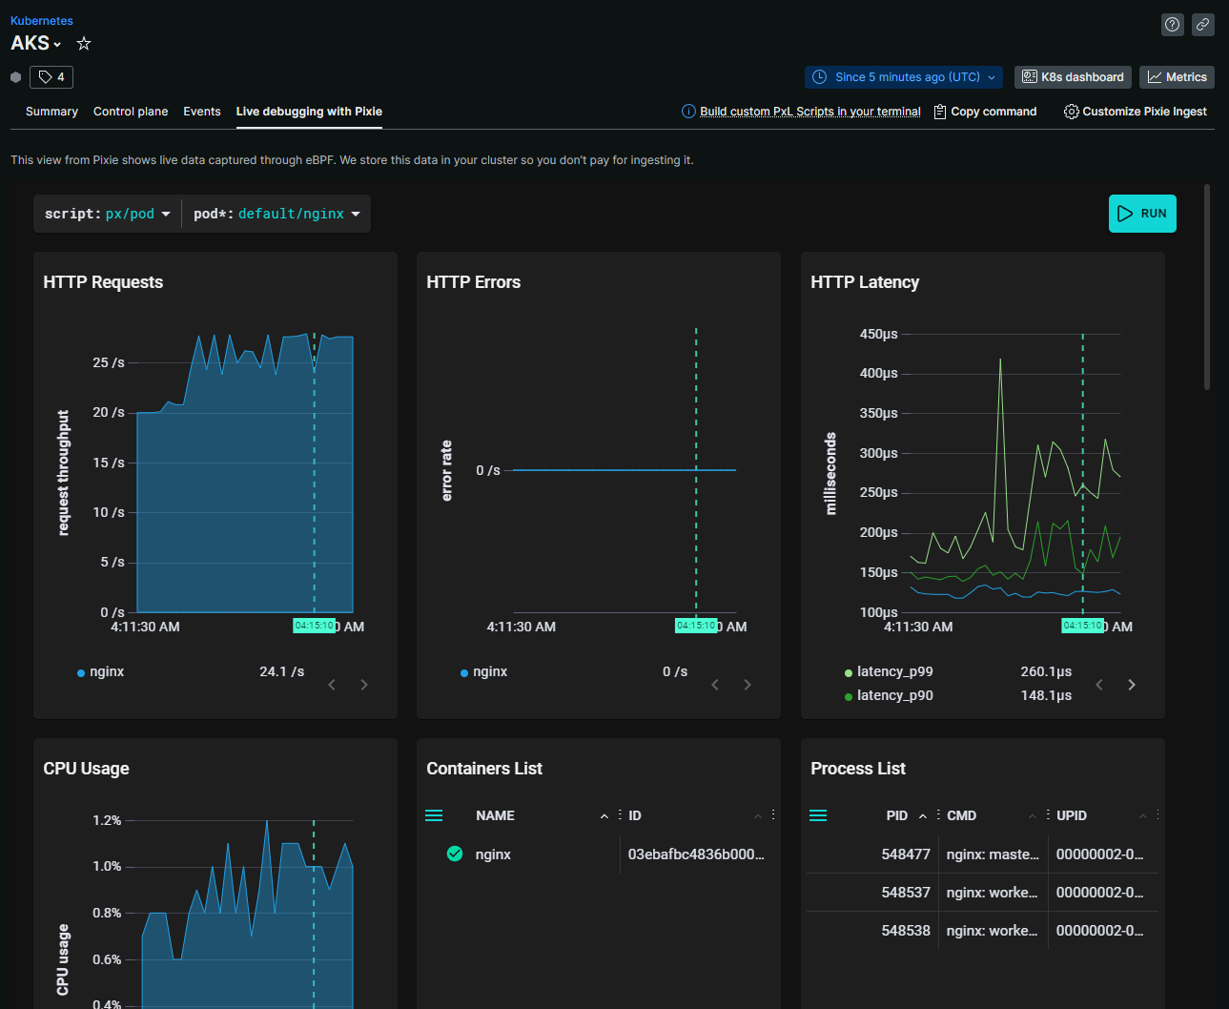Click the nginx: maste... CMD cell
1229x1009 pixels.
993,855
